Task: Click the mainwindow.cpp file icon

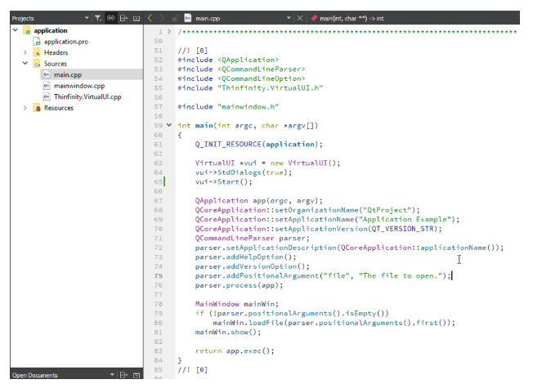Action: pyautogui.click(x=47, y=86)
